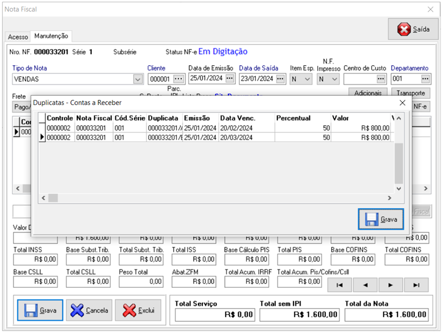The image size is (443, 334).
Task: Click the Centro de Custo field
Action: tap(359, 79)
